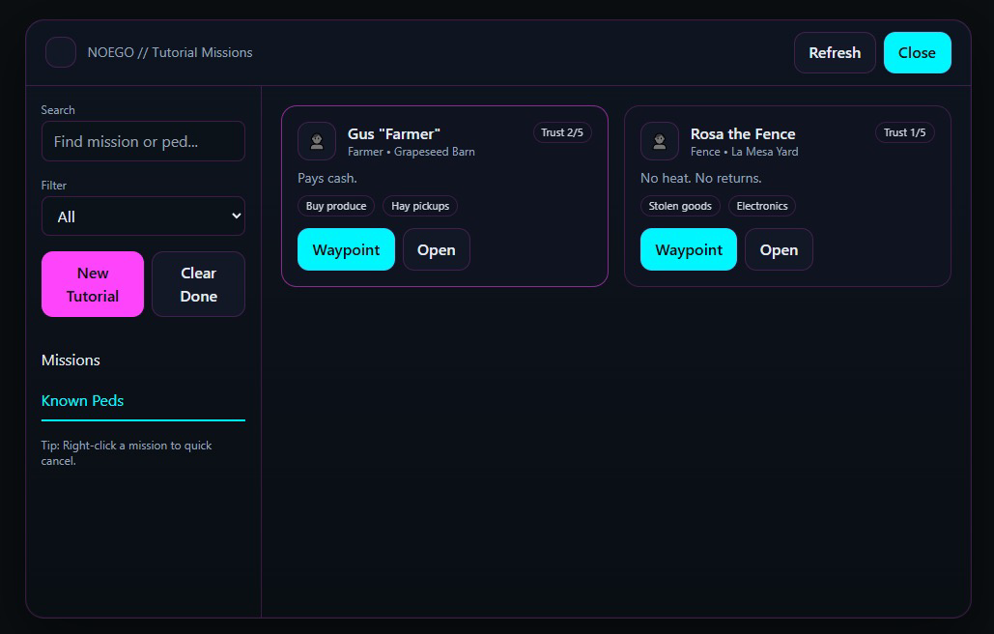Click the Refresh button

click(835, 52)
